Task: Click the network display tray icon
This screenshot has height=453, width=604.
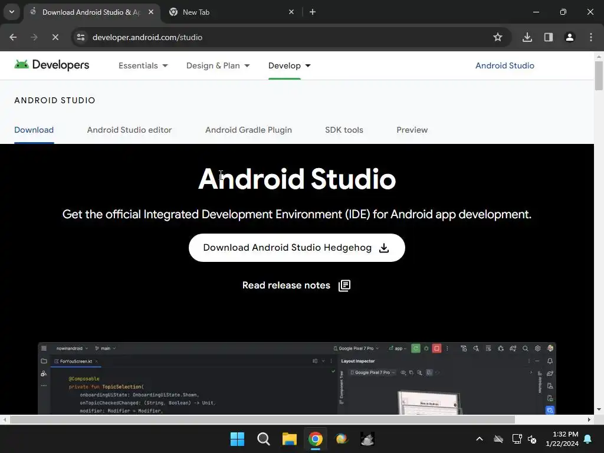Action: tap(516, 439)
